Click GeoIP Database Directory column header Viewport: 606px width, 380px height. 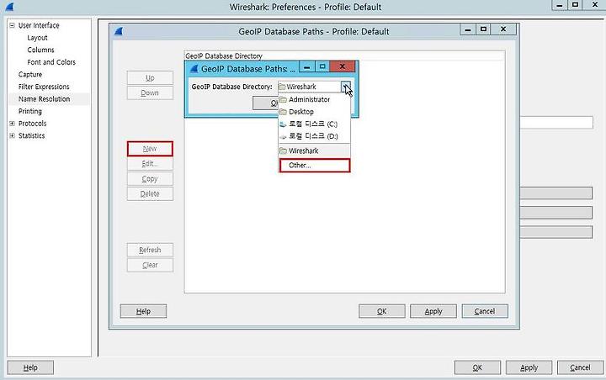click(344, 56)
